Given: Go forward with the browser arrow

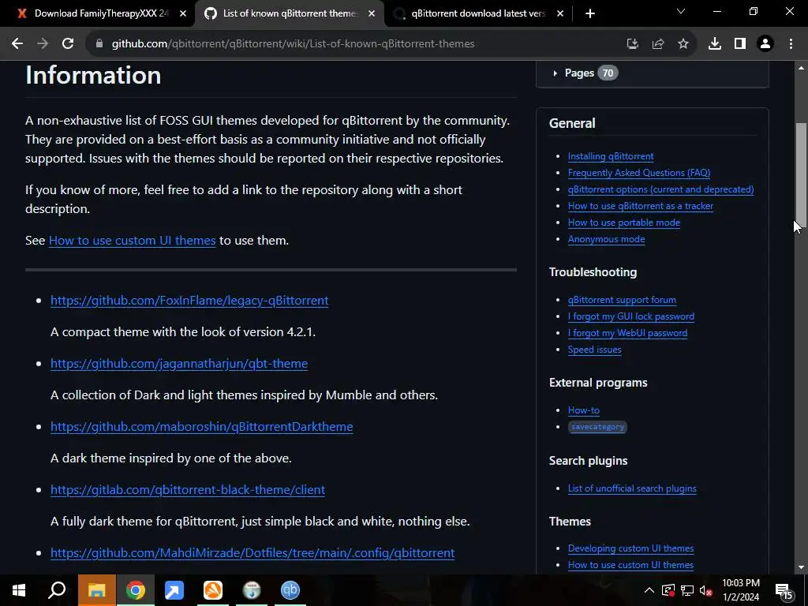Looking at the screenshot, I should 43,44.
